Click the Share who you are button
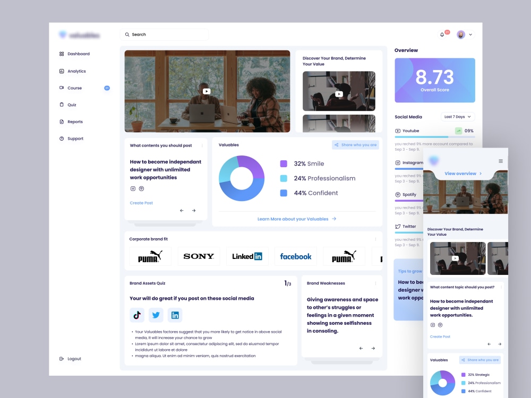 click(356, 145)
